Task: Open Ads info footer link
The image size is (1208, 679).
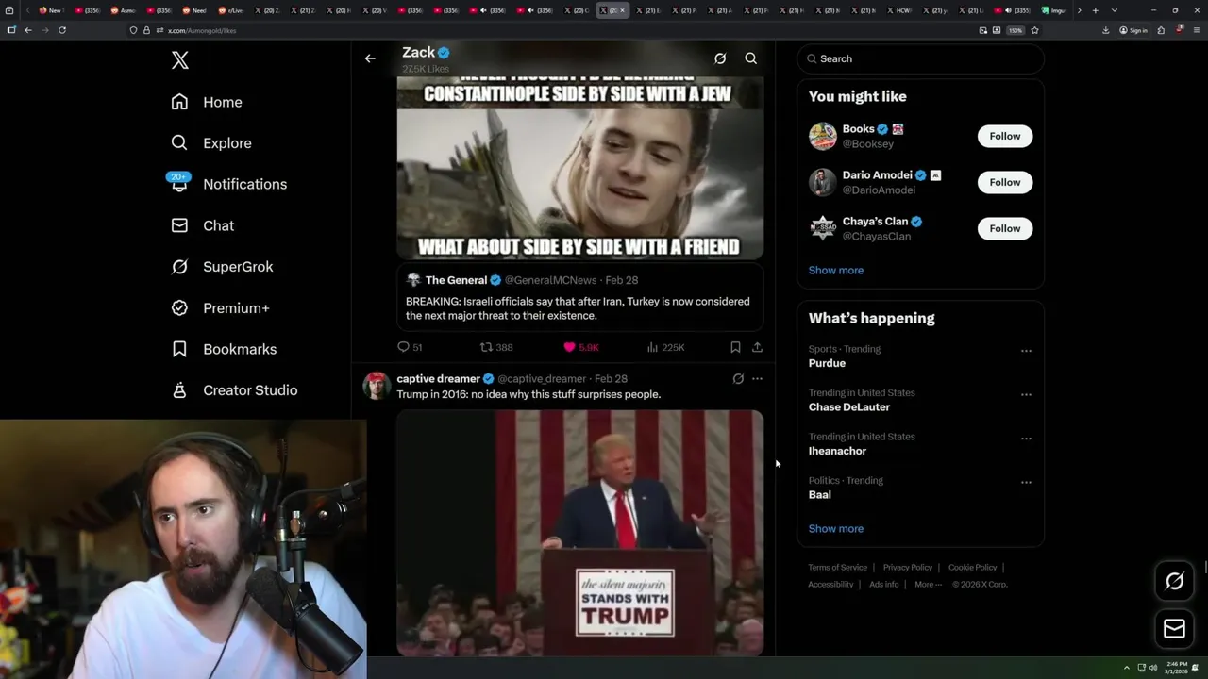Action: pyautogui.click(x=883, y=585)
